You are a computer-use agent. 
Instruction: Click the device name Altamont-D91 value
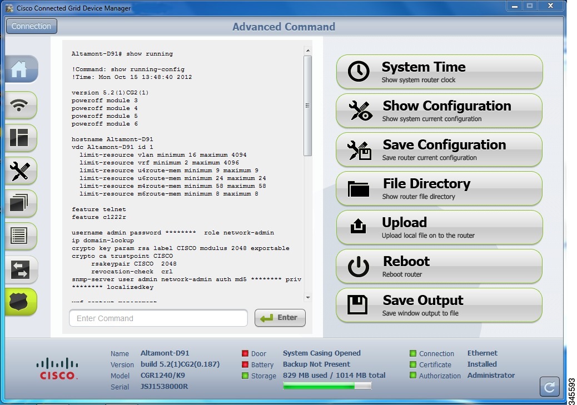click(x=165, y=353)
